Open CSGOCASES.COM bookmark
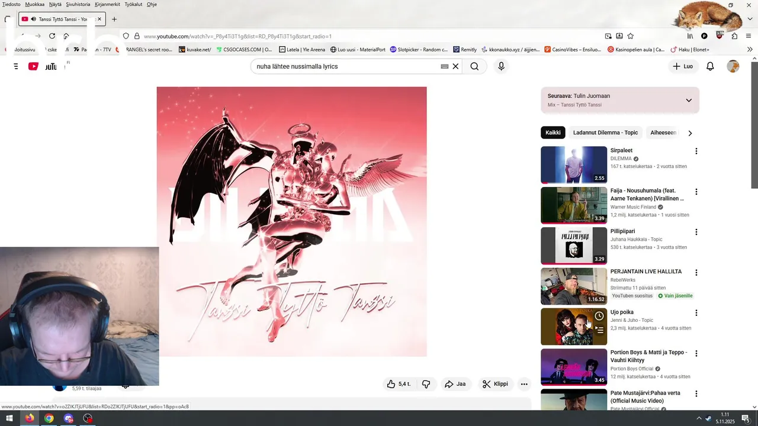The height and width of the screenshot is (426, 758). (244, 50)
